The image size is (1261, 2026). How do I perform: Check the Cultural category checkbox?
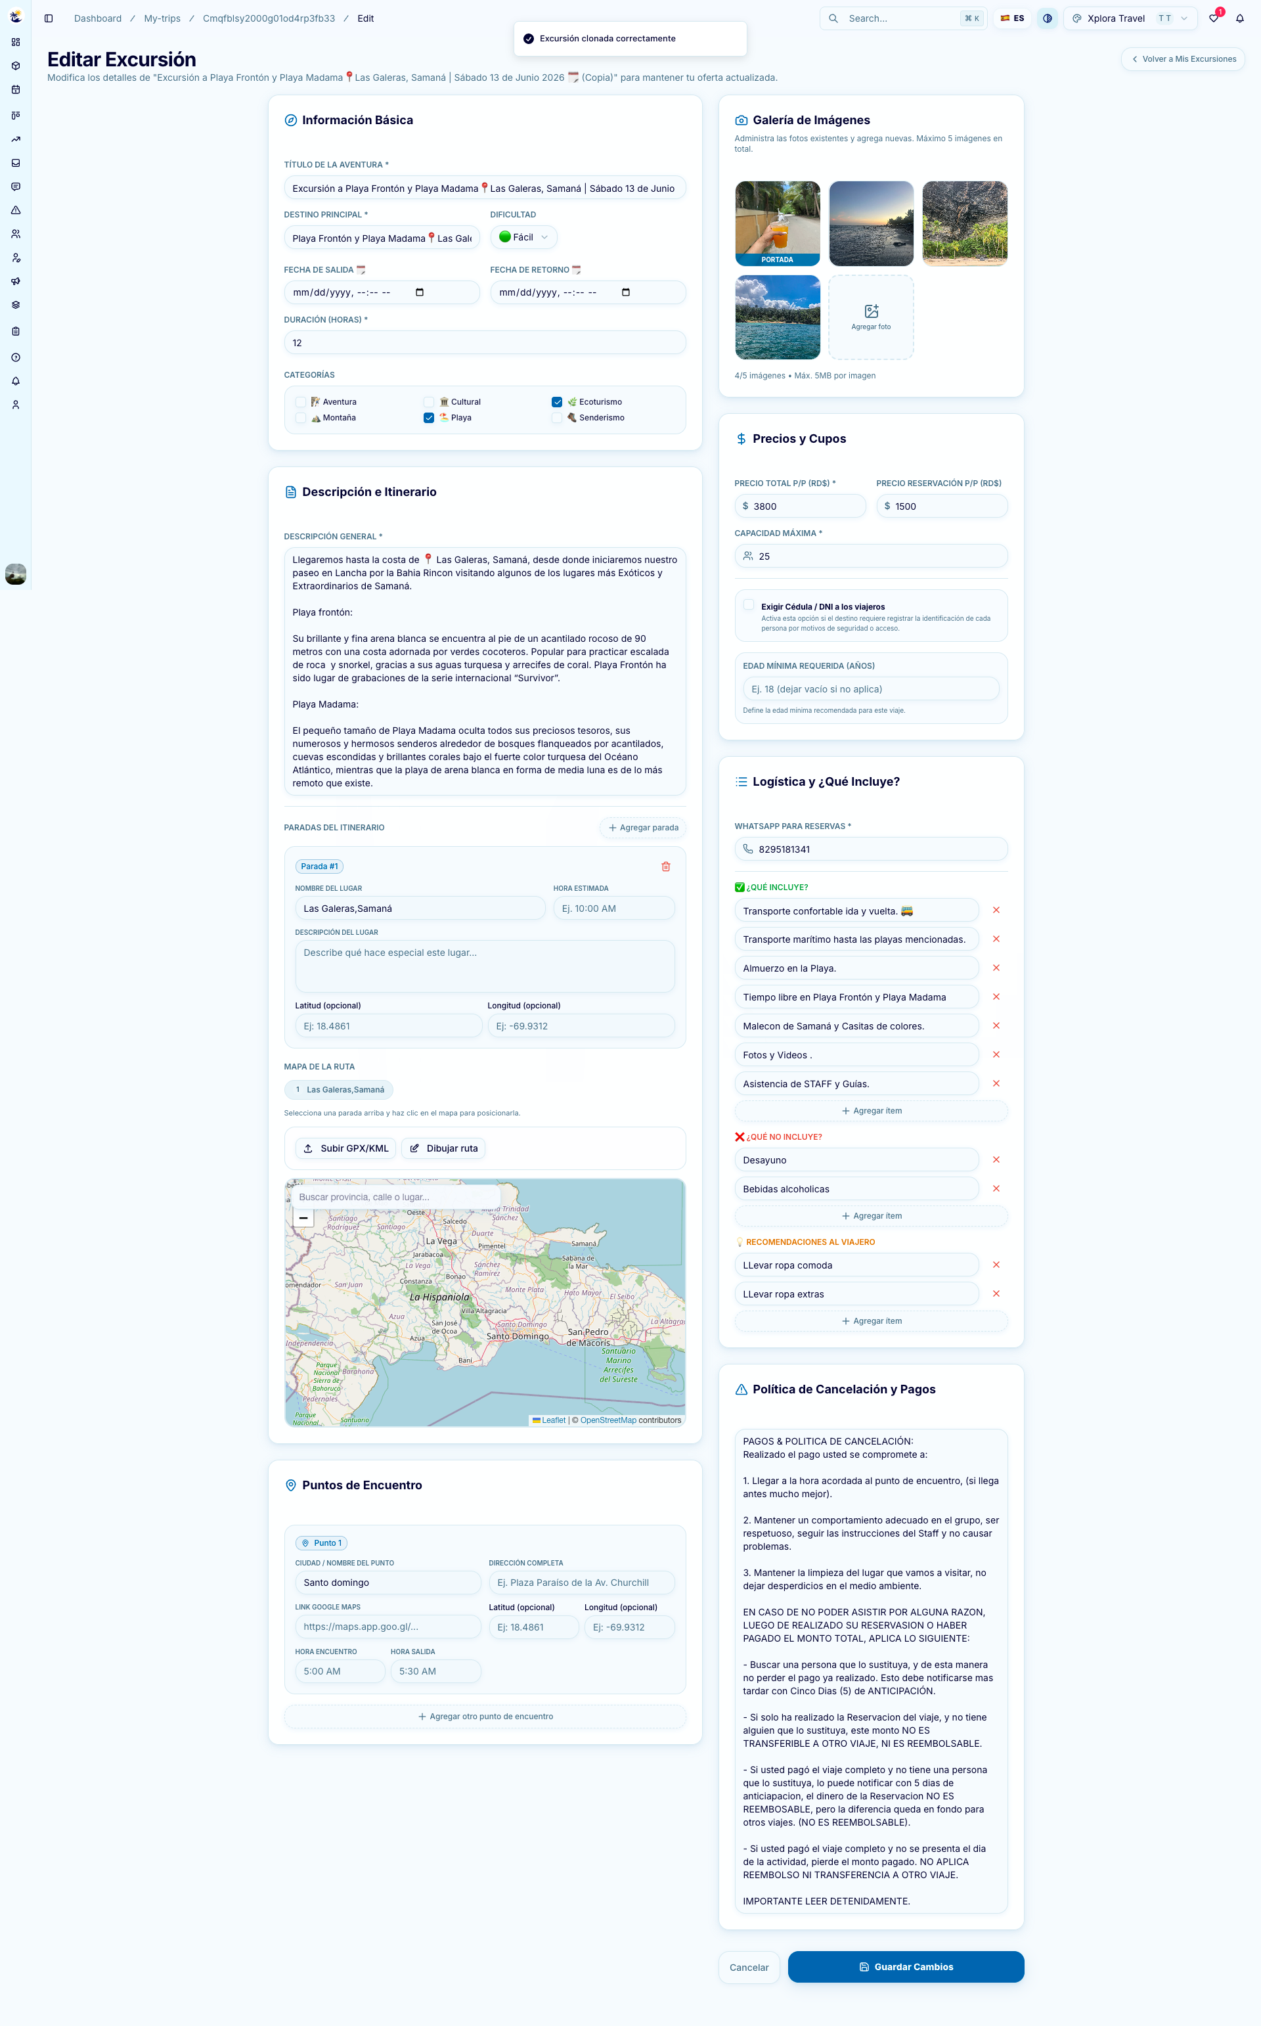coord(429,402)
